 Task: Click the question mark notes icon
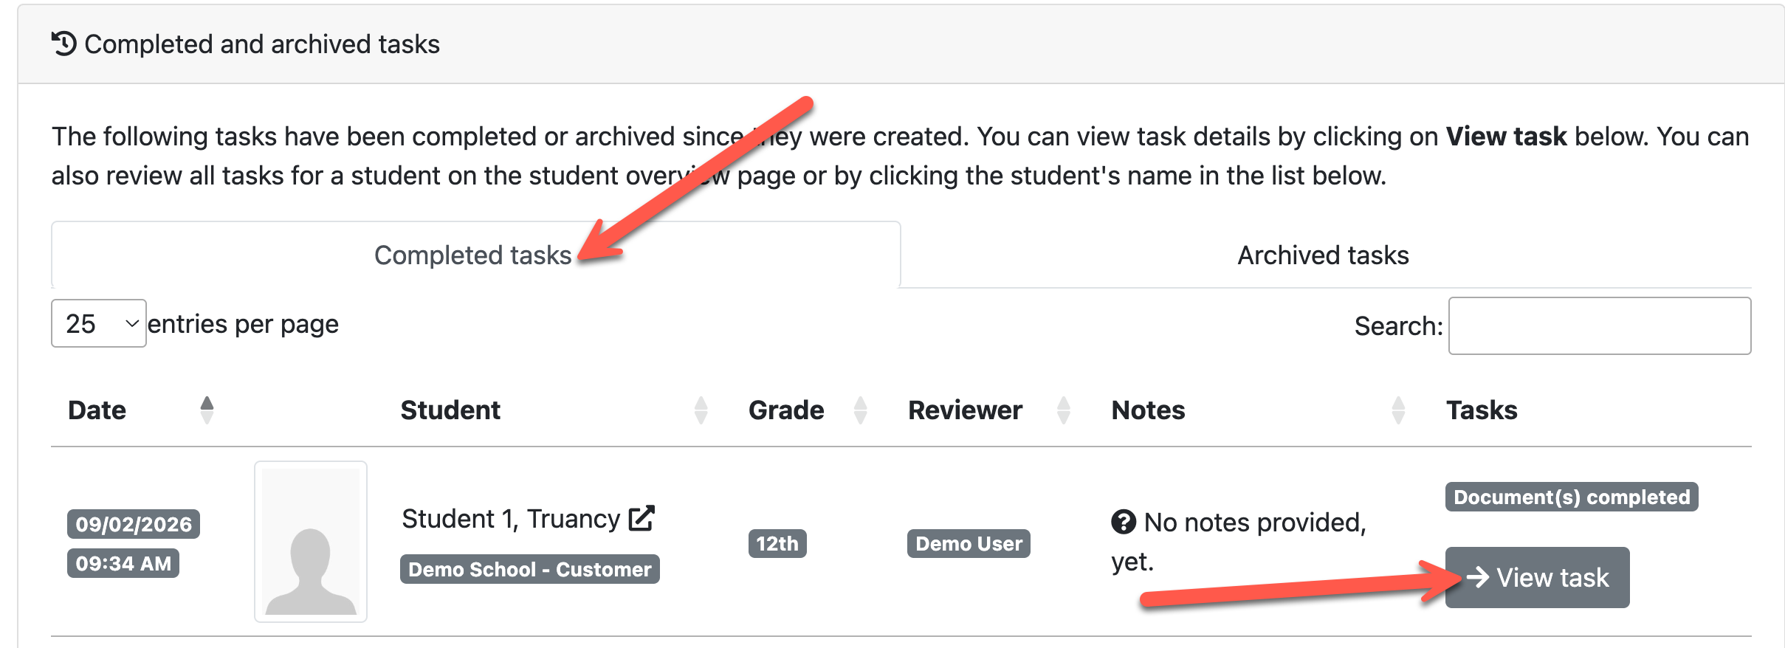pos(1124,522)
